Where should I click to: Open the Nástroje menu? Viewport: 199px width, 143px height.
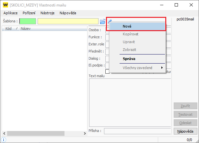pyautogui.click(x=47, y=13)
